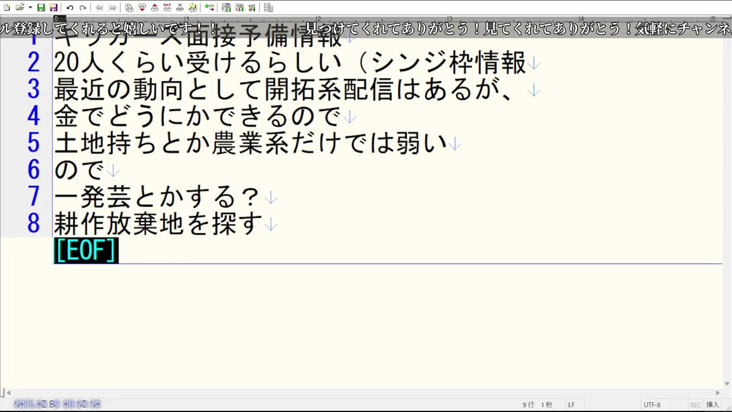Select line number 4 in the gutter
The height and width of the screenshot is (412, 732).
click(x=33, y=116)
